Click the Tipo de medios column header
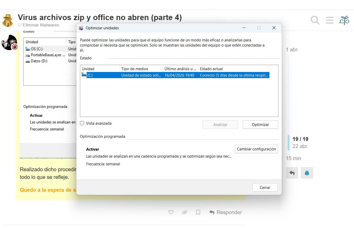Image resolution: width=354 pixels, height=228 pixels. pos(141,69)
